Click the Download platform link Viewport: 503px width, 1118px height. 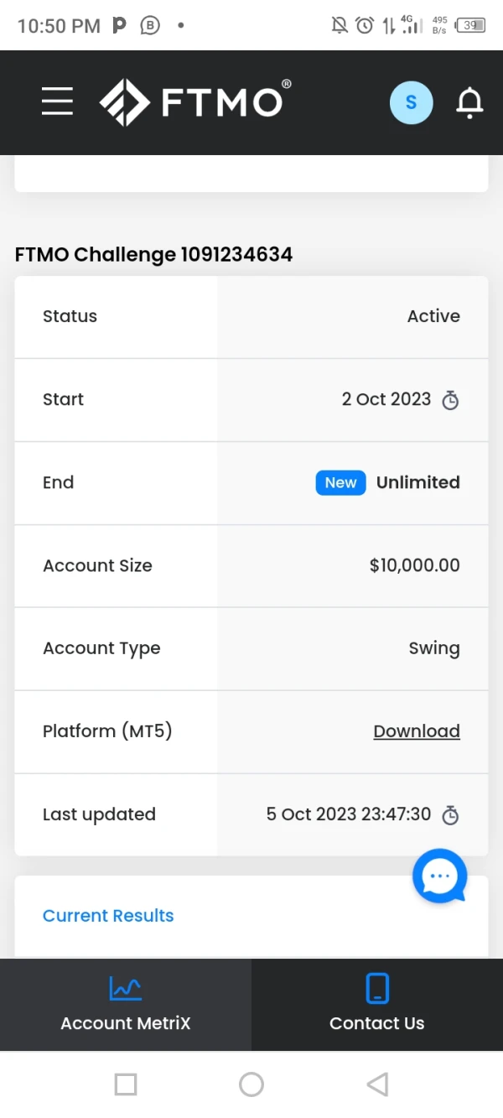(417, 731)
